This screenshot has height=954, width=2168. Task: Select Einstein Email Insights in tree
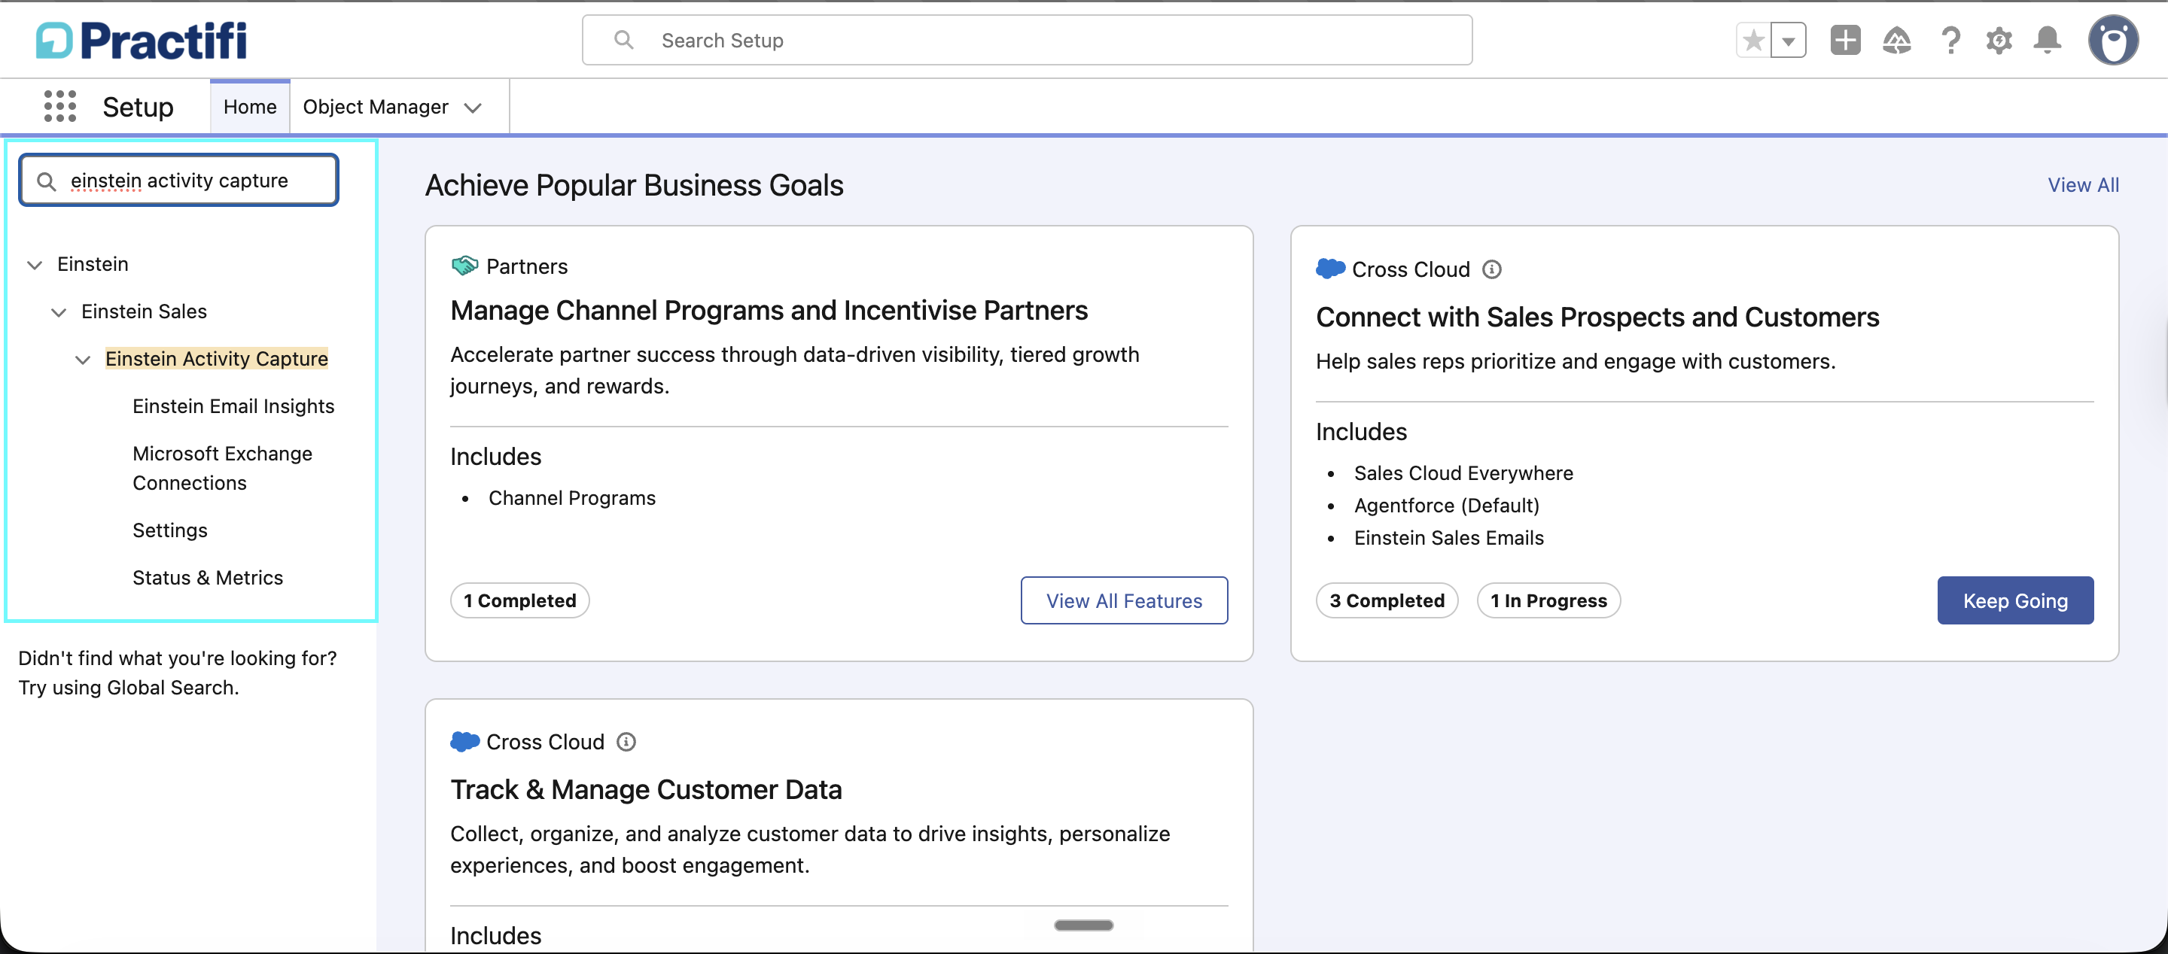coord(233,406)
